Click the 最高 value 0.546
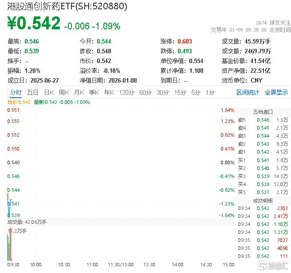The image size is (291, 273). [x=32, y=41]
